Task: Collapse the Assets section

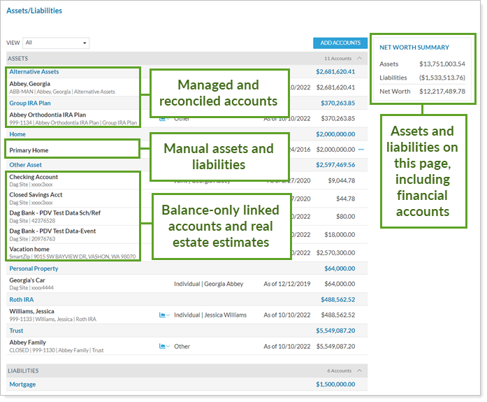Action: (359, 59)
